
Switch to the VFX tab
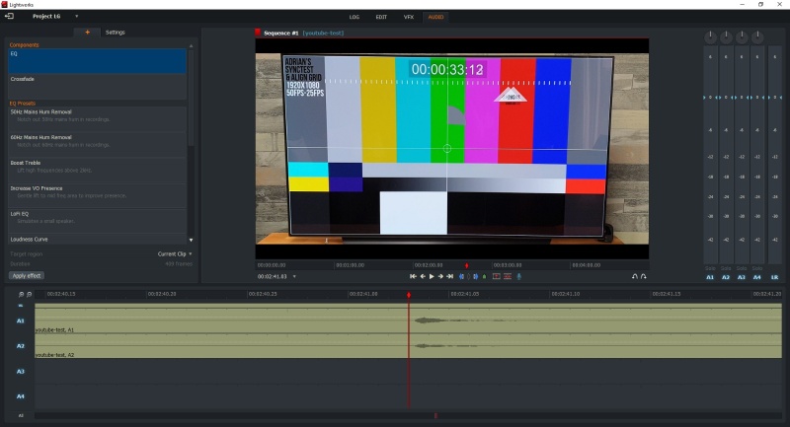coord(409,17)
